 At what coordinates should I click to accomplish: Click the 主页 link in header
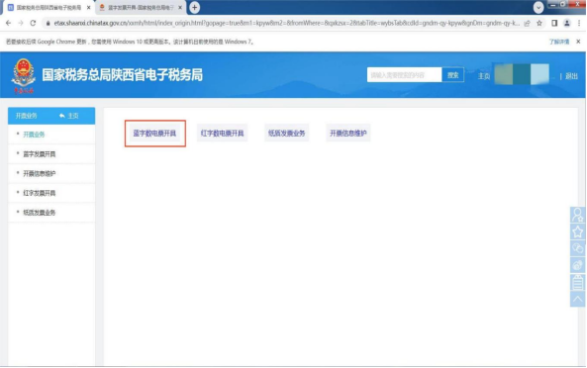484,76
